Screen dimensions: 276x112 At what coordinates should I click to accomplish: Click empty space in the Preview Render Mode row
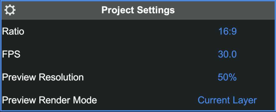147,100
